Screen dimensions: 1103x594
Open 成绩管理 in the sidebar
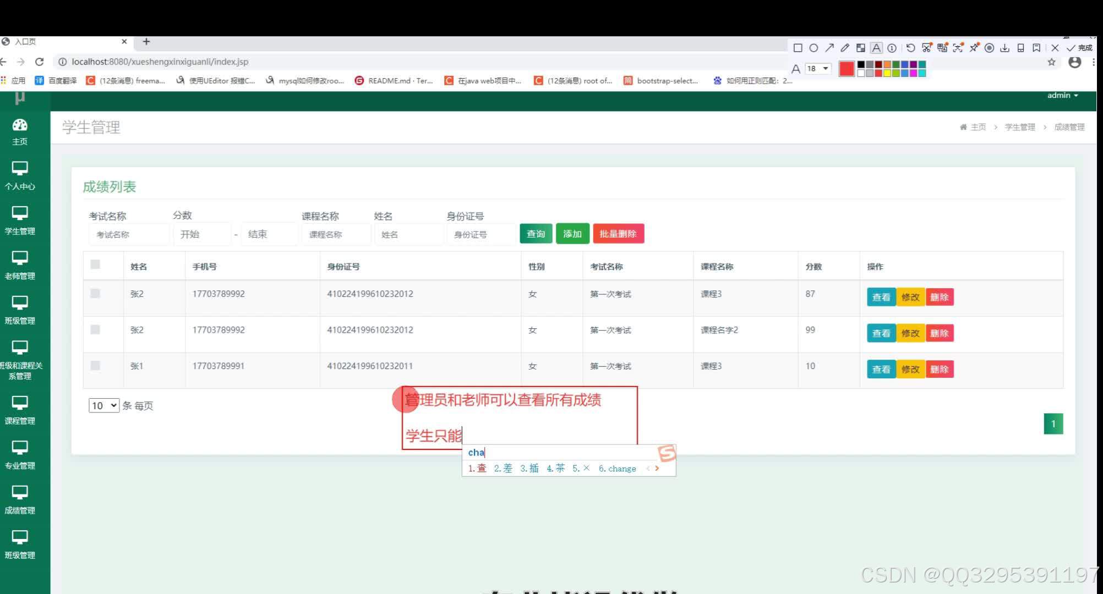20,500
